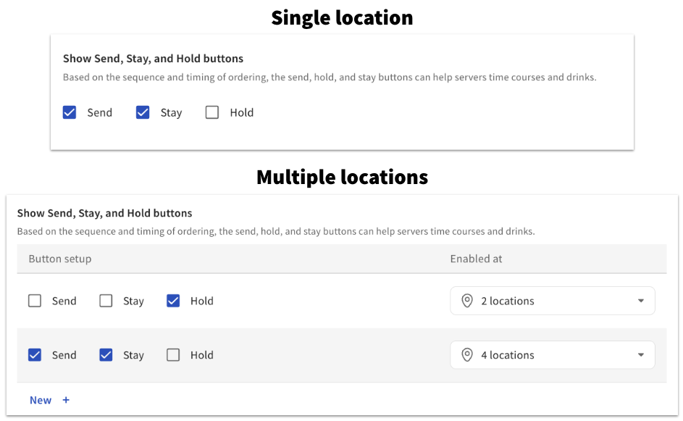683x421 pixels.
Task: Uncheck Send in the Single location panel
Action: point(70,112)
